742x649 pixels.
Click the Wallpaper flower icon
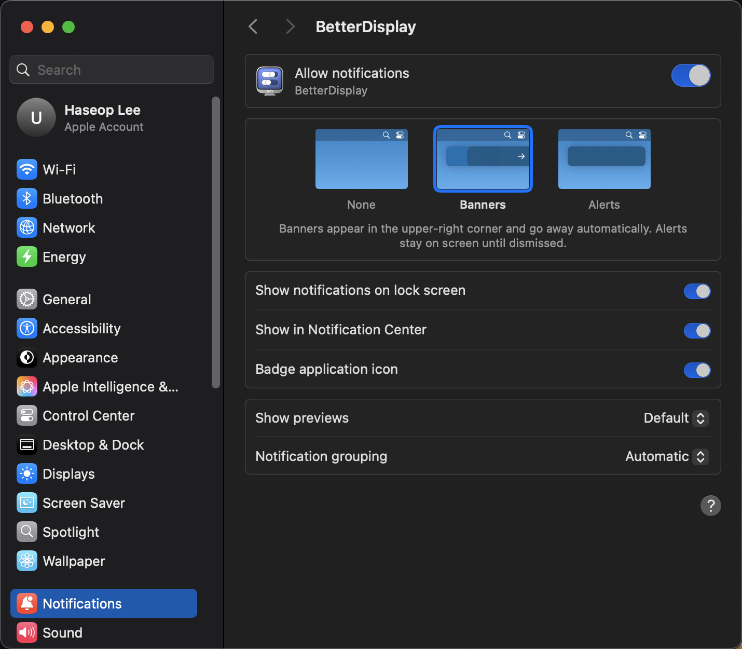27,561
